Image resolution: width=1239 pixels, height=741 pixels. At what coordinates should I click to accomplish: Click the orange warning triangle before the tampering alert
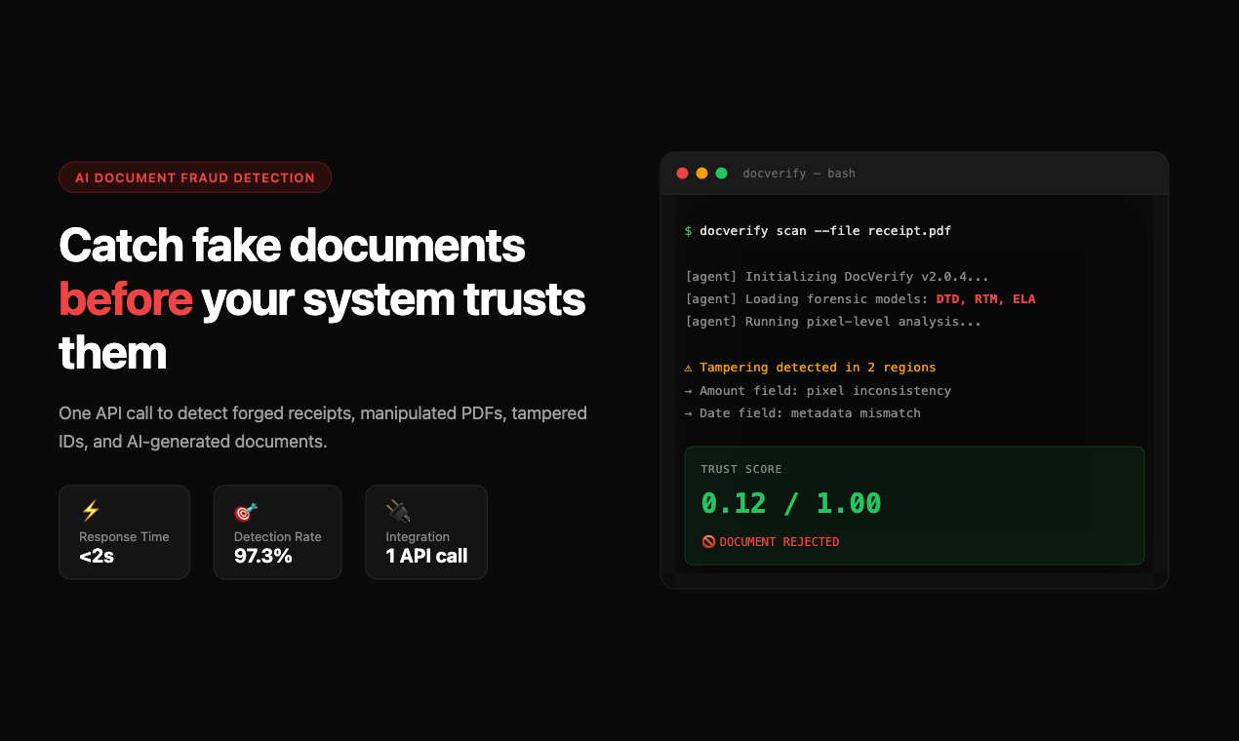(x=689, y=367)
